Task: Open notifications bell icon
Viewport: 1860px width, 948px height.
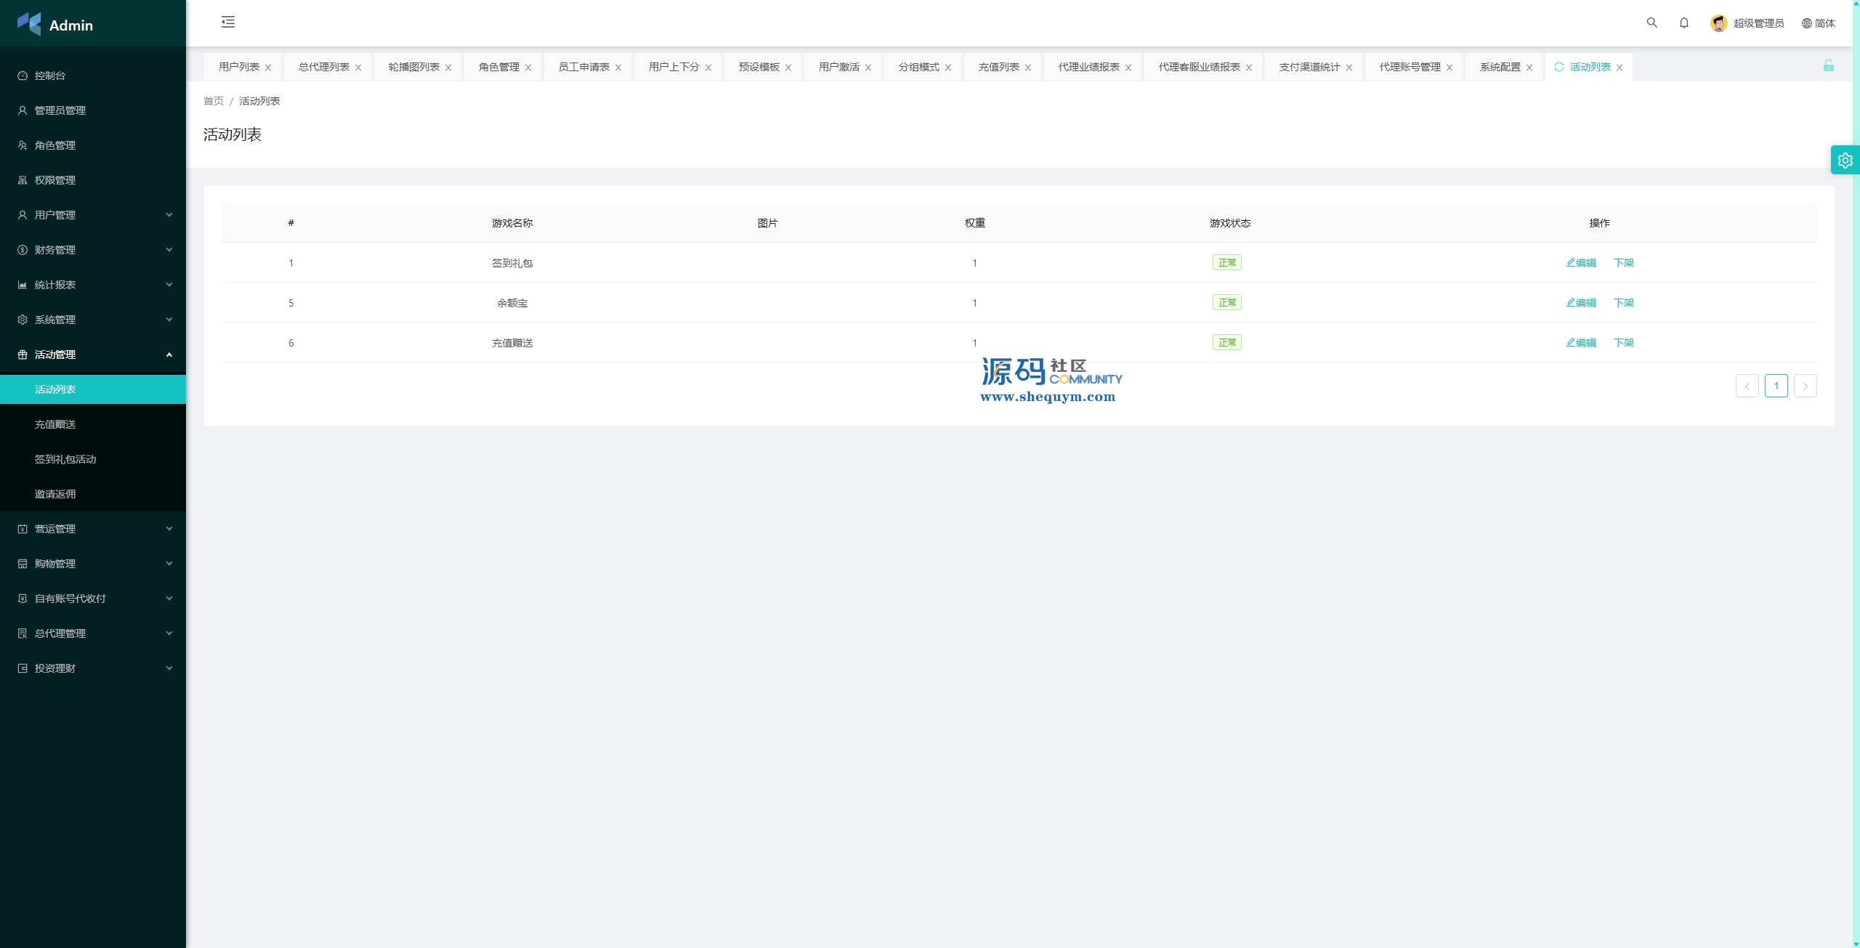Action: [1683, 23]
